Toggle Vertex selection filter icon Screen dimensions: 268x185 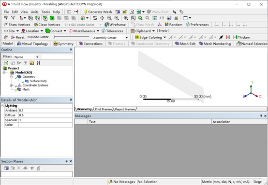30,18
